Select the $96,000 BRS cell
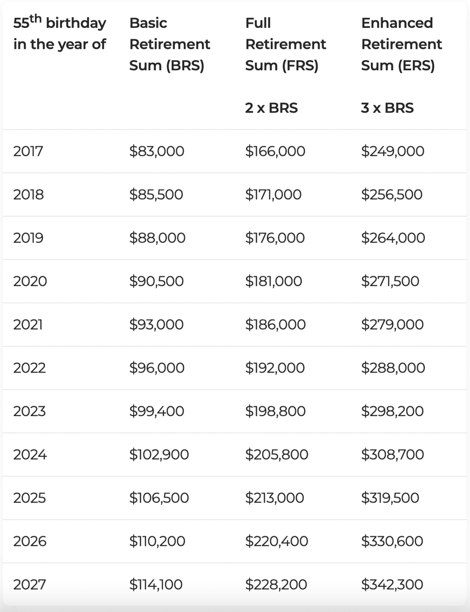Viewport: 470px width, 612px height. [157, 368]
